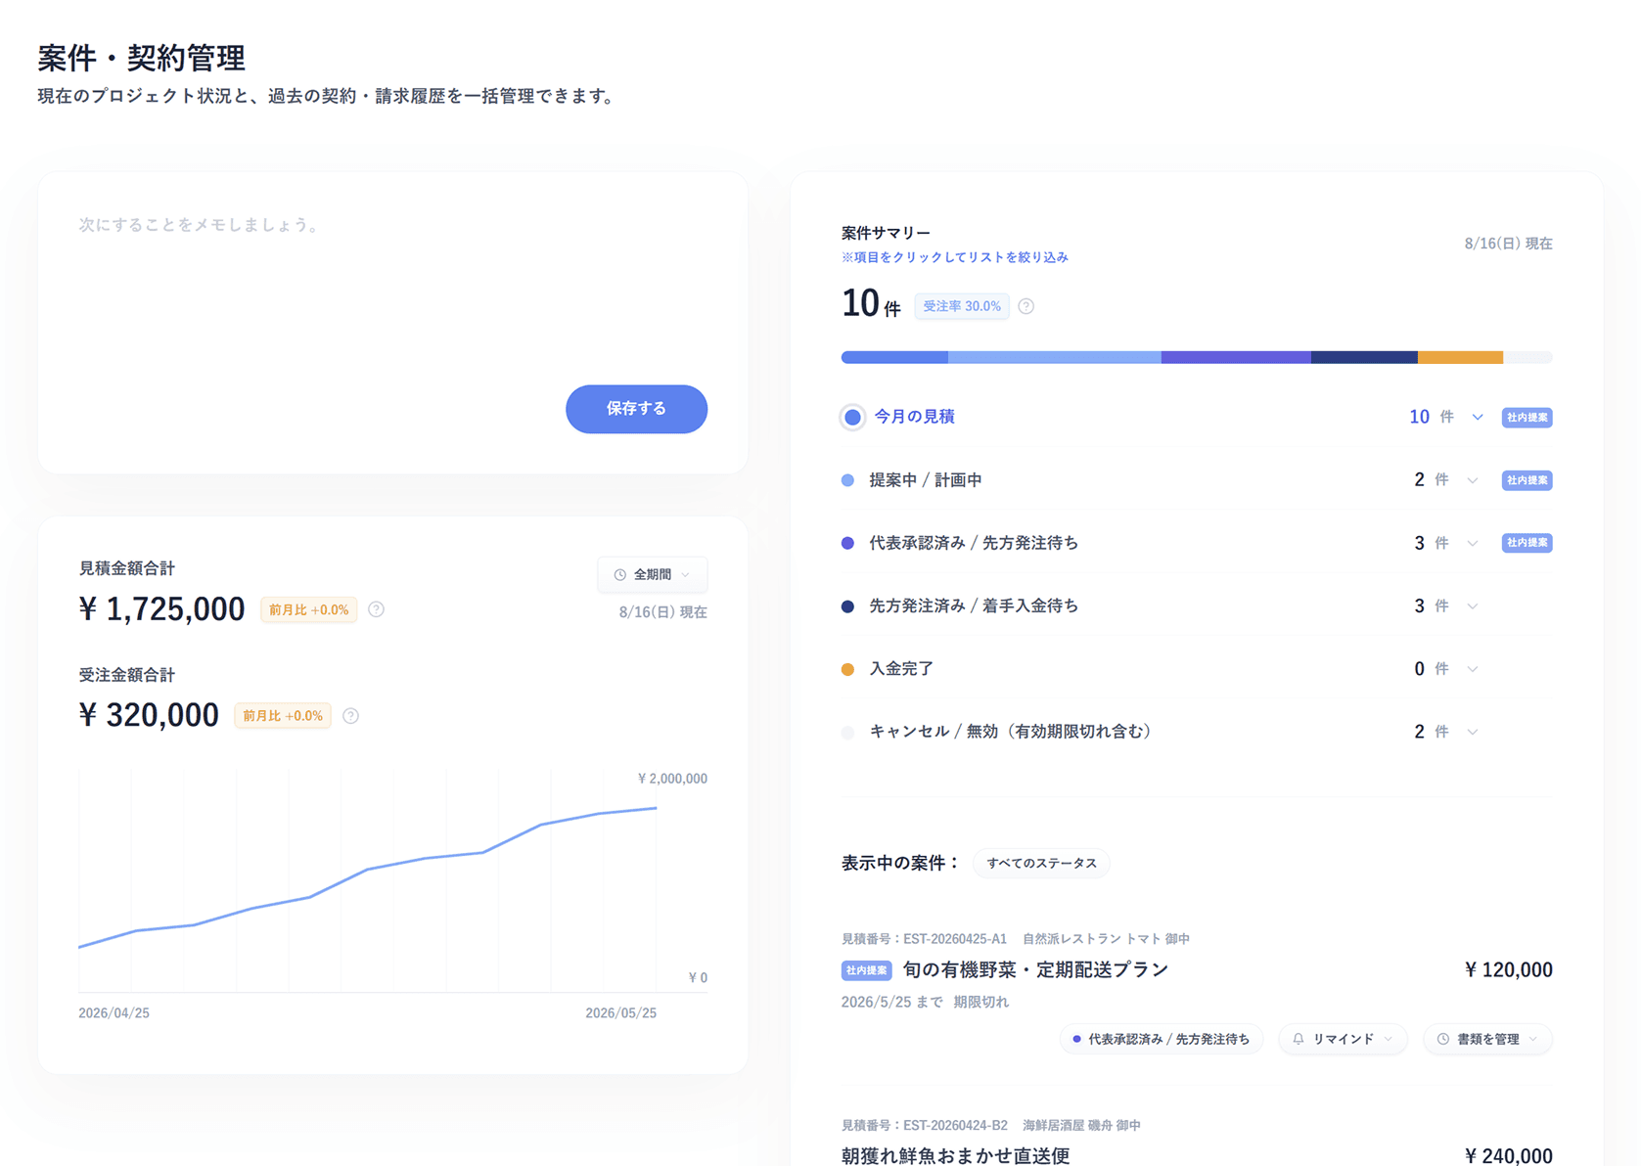Click purple 代表承認済み segment of progress bar

point(1236,357)
